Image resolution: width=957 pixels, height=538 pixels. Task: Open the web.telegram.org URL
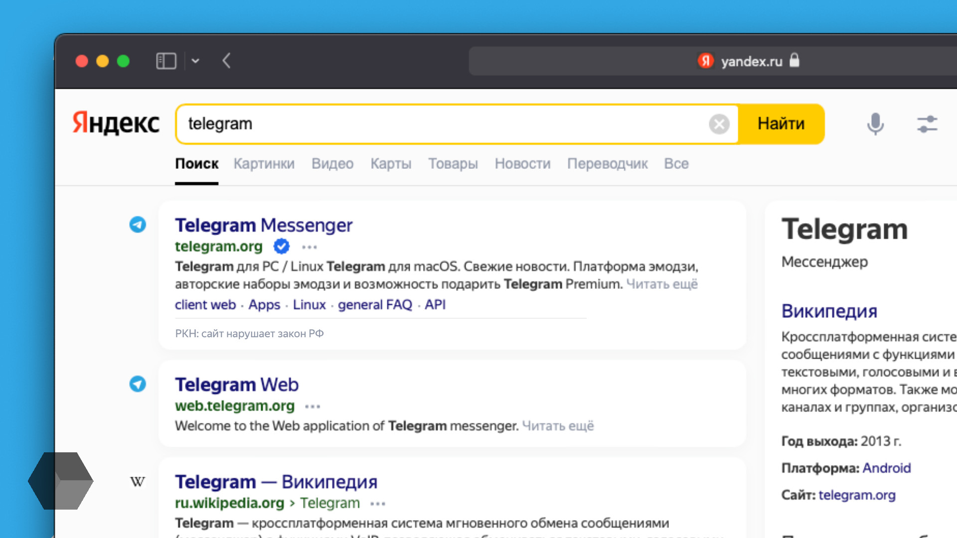235,405
